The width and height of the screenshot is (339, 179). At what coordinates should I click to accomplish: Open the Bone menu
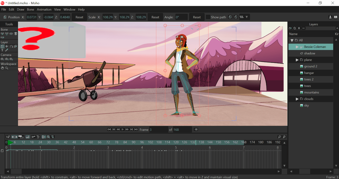pyautogui.click(x=30, y=9)
